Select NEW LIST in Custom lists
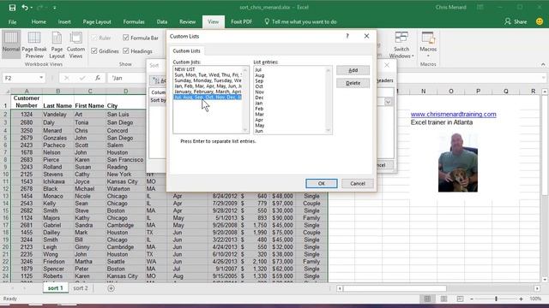This screenshot has width=549, height=308. tap(184, 69)
